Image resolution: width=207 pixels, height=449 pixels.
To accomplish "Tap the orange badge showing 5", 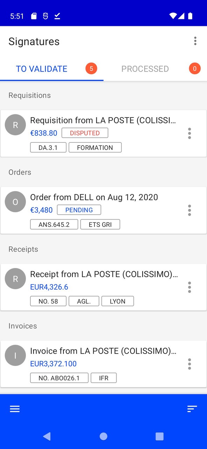I will 91,69.
